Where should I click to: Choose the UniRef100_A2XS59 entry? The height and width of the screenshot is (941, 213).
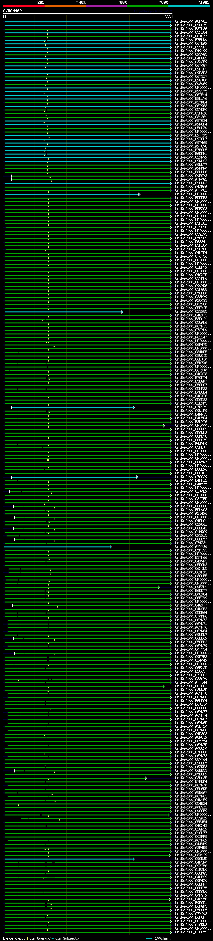(x=191, y=62)
